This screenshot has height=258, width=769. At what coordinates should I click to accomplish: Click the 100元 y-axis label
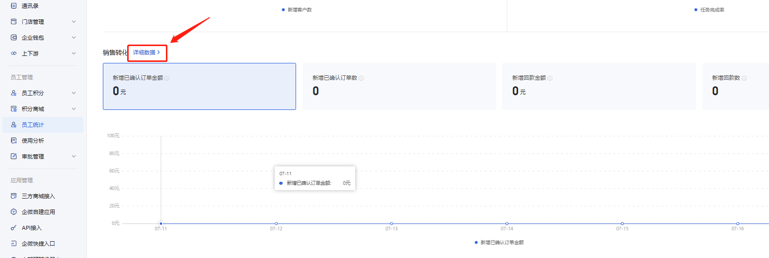[113, 136]
